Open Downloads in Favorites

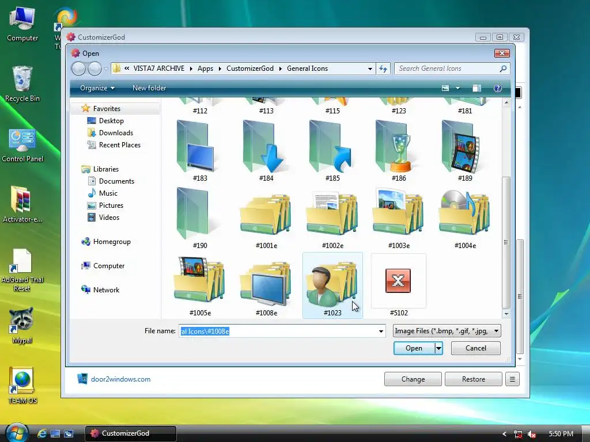coord(116,133)
